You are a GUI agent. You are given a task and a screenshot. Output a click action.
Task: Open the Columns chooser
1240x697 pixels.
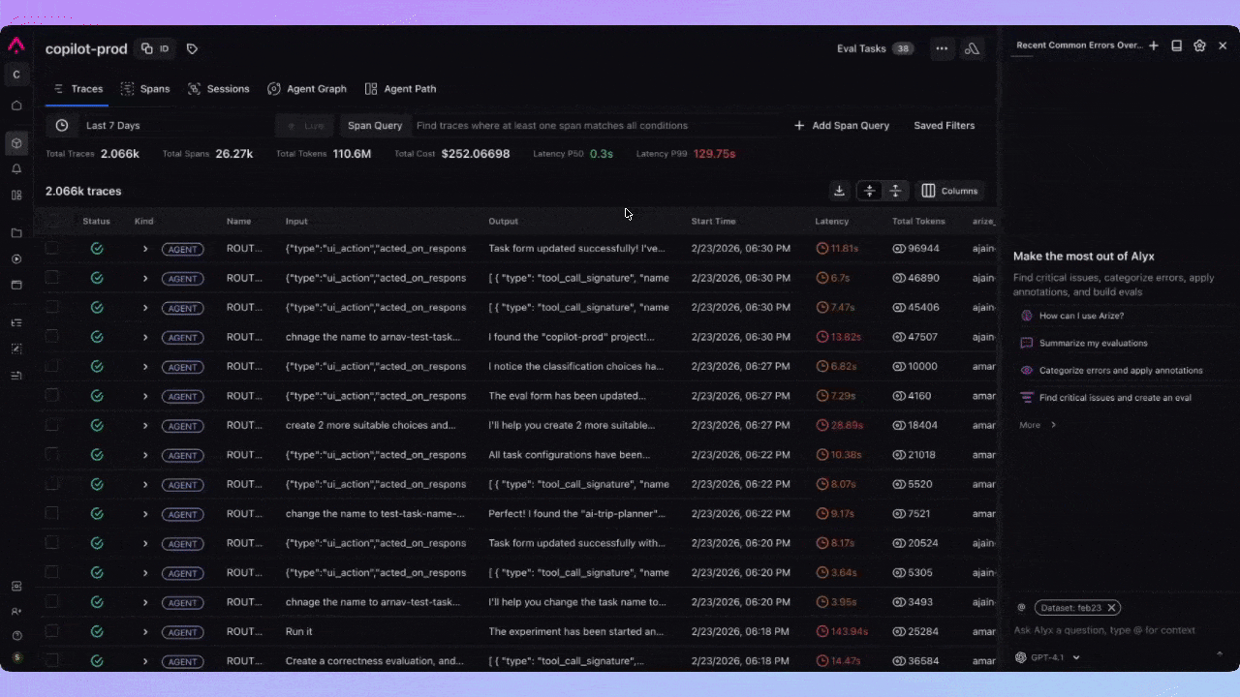point(949,191)
